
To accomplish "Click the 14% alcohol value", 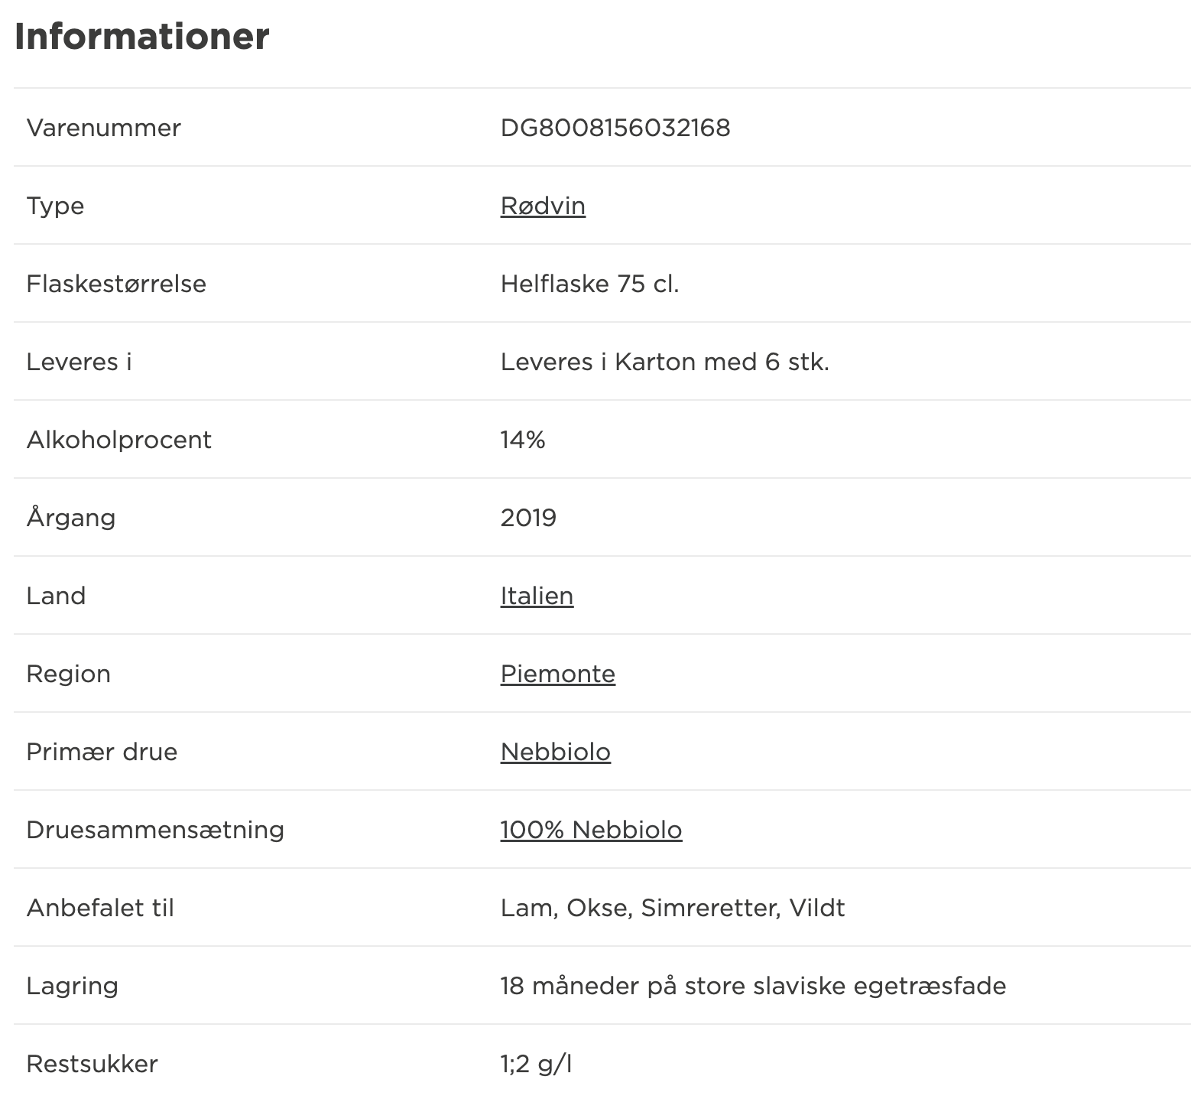I will 523,440.
